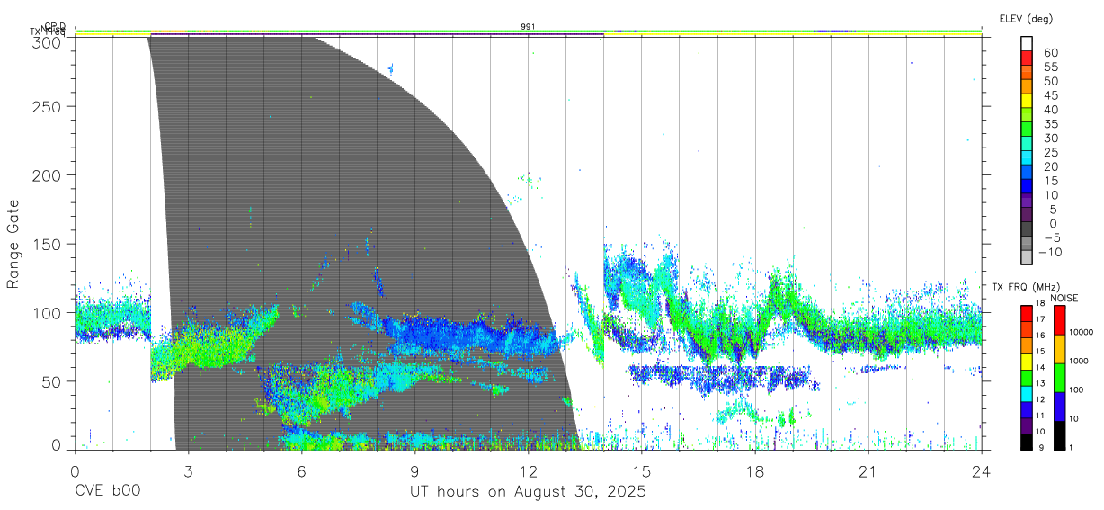Click the 24 tick on UT hours axis
This screenshot has height=510, width=1104.
981,471
